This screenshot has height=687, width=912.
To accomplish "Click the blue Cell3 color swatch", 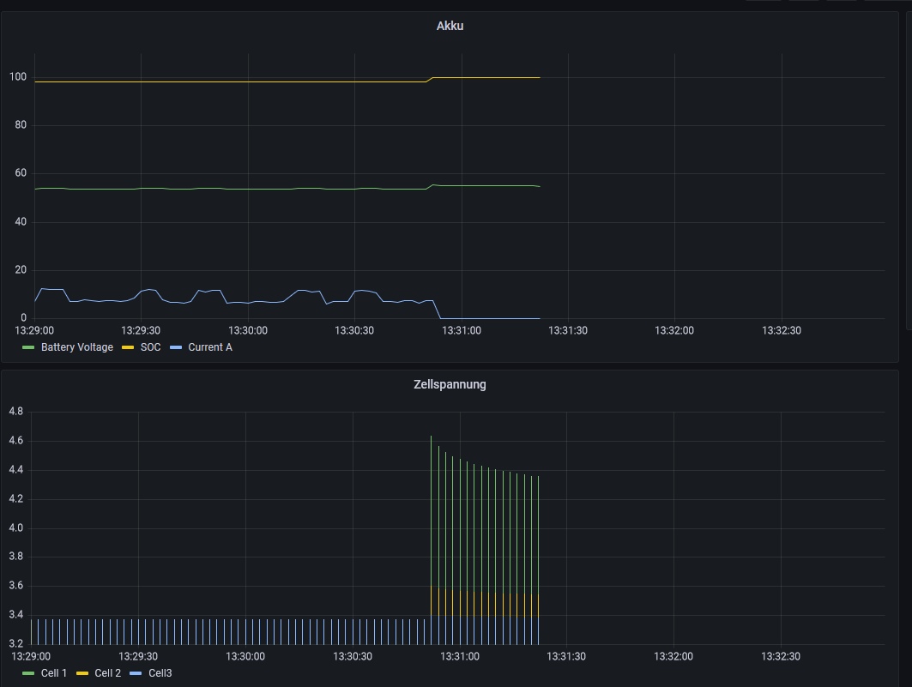I will point(136,673).
